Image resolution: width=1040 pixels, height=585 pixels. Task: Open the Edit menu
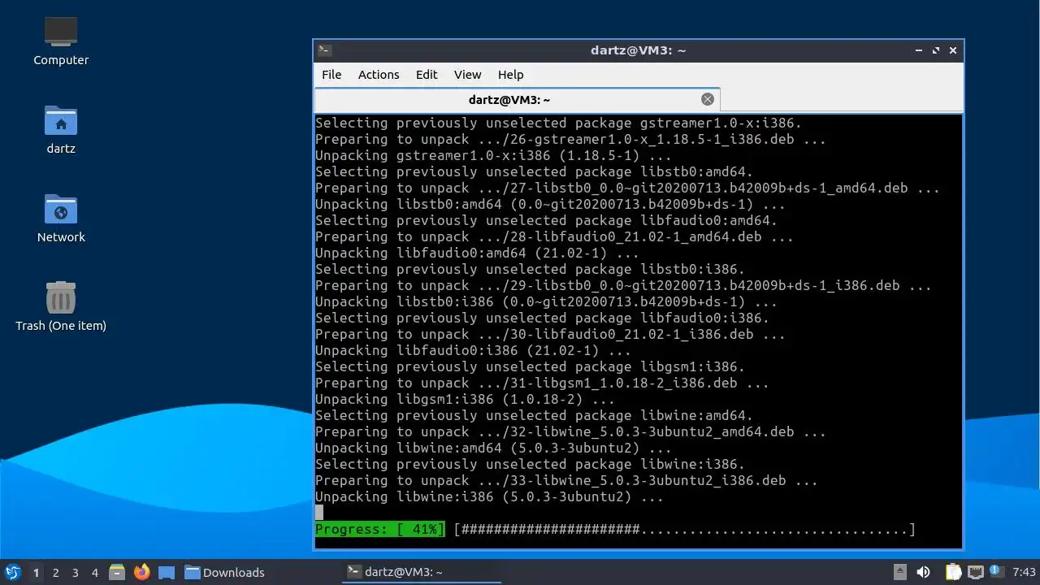[x=427, y=74]
